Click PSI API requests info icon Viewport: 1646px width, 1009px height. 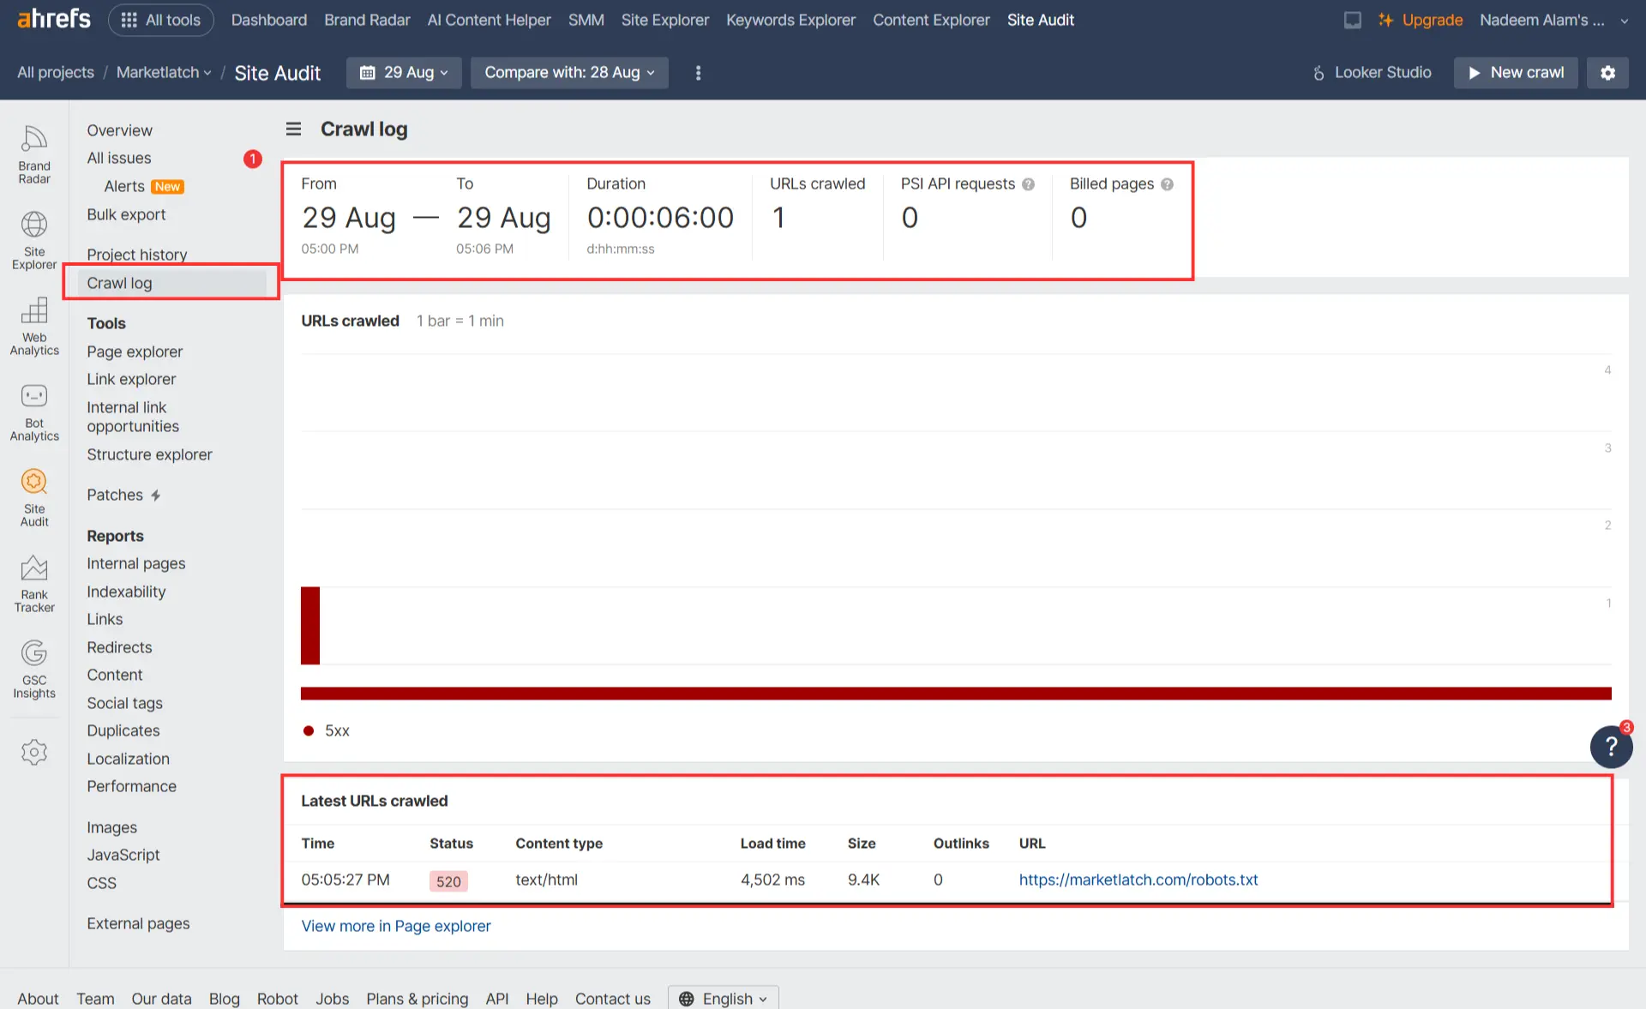[1028, 184]
